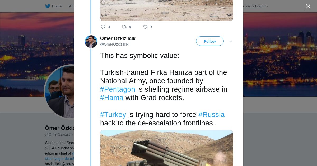Screen dimensions: 317x166
Task: Follow the #Russia hashtag link
Action: (x=211, y=115)
